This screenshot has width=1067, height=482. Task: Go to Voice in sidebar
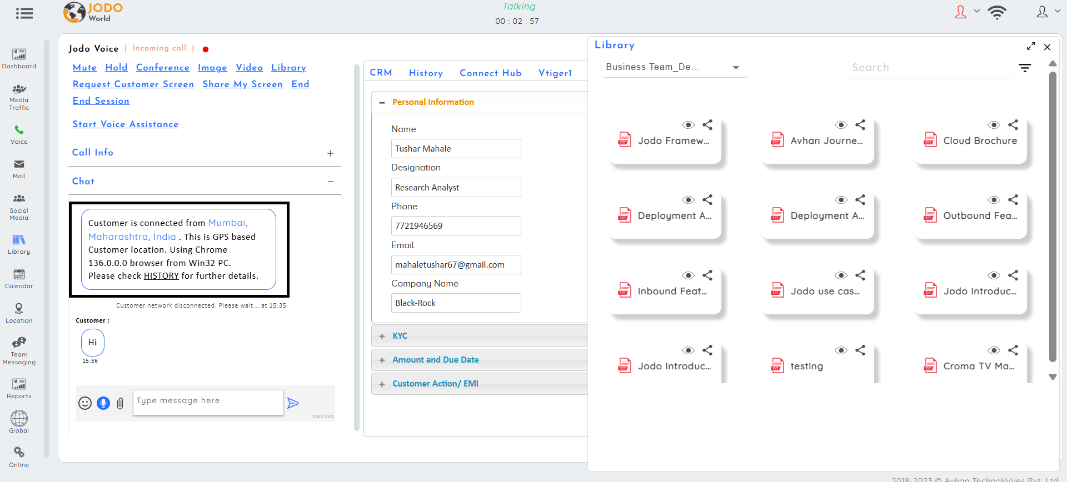tap(19, 135)
